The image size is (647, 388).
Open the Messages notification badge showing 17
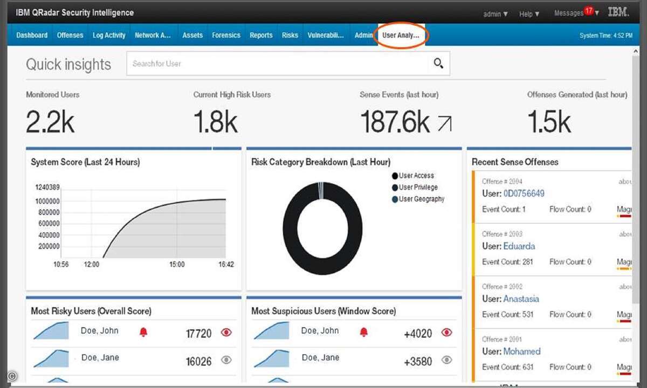[x=589, y=11]
